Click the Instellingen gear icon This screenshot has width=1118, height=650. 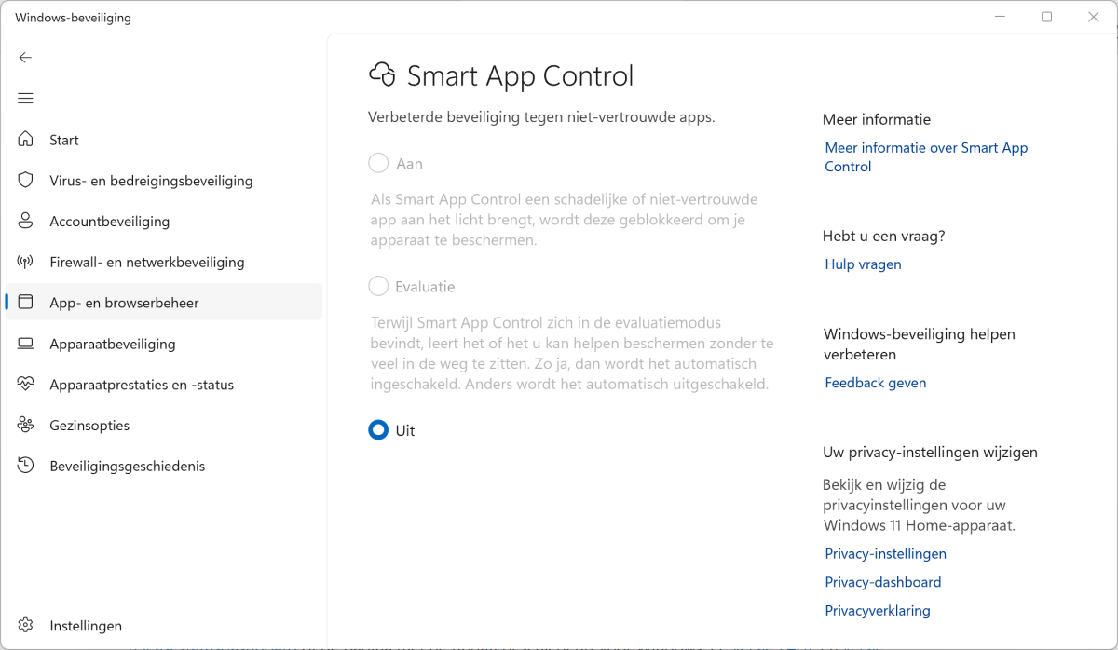[26, 626]
